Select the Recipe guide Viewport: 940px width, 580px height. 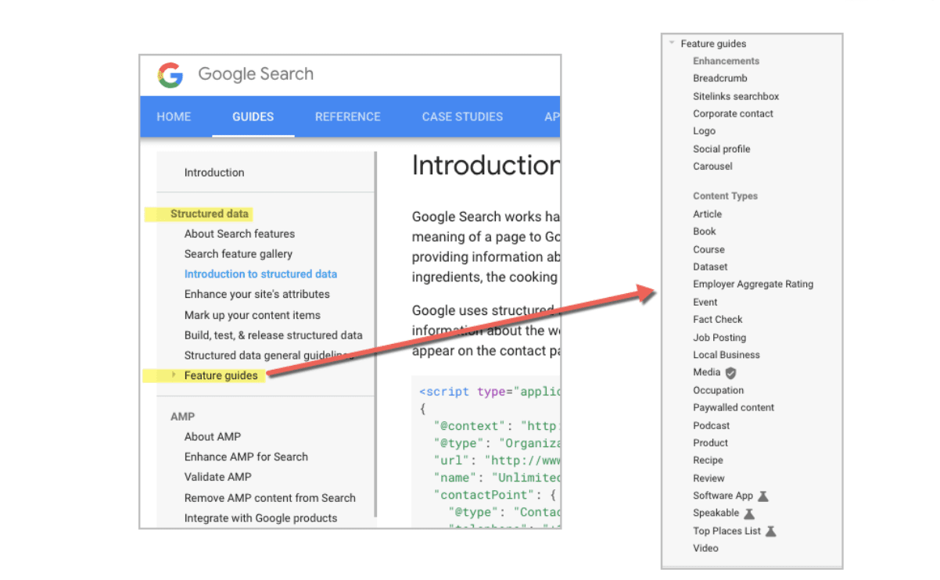tap(708, 460)
